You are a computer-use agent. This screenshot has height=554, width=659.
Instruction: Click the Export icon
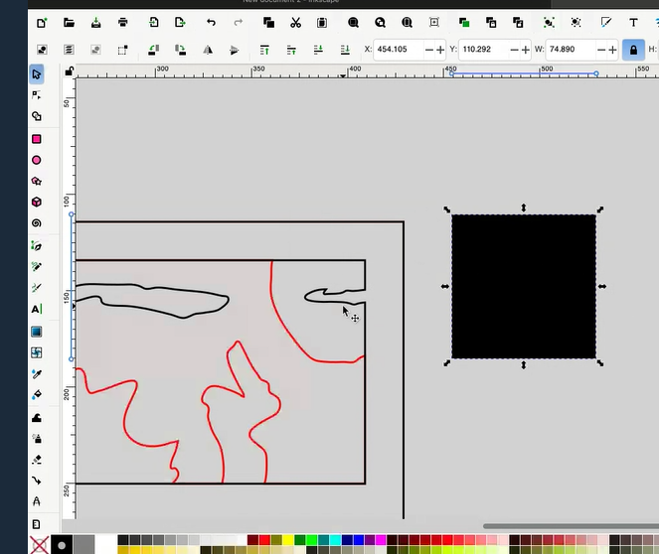point(180,23)
